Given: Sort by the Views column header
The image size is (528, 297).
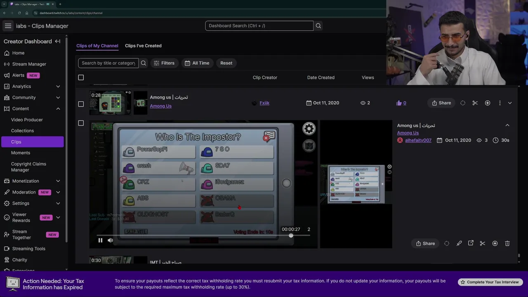Looking at the screenshot, I should coord(368,78).
